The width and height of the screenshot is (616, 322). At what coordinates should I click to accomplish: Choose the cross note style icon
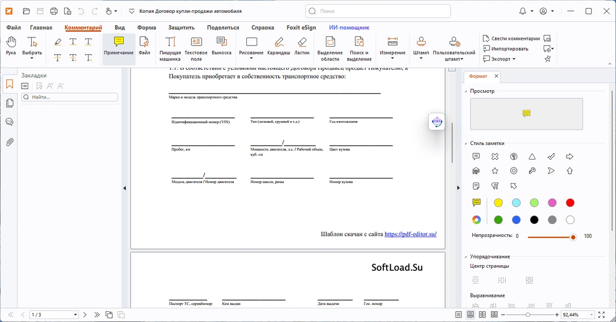(x=495, y=156)
